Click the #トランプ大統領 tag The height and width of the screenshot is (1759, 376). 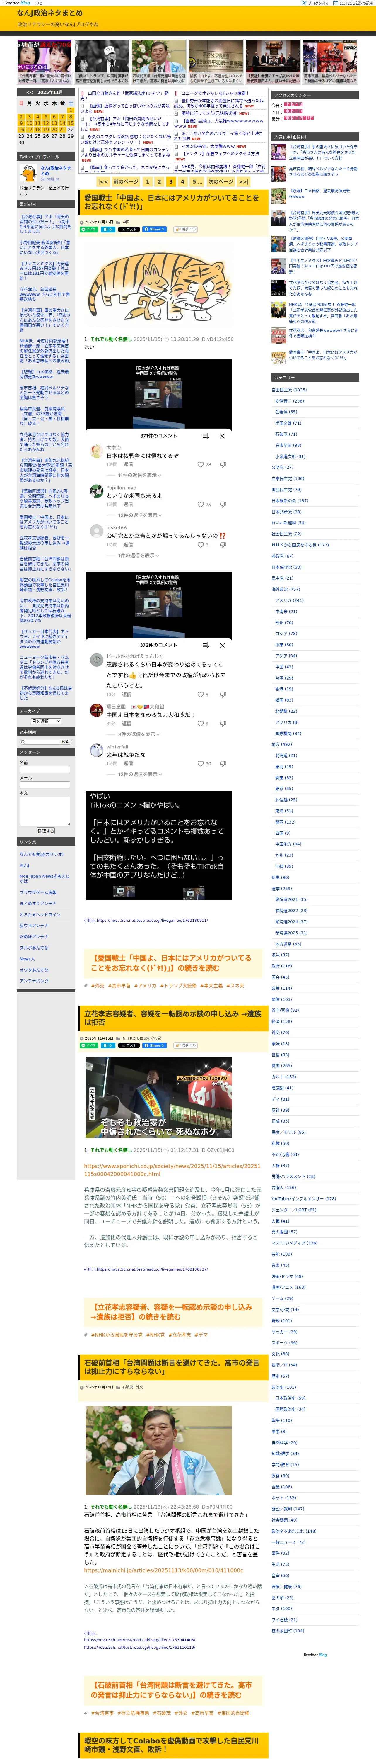[x=177, y=986]
